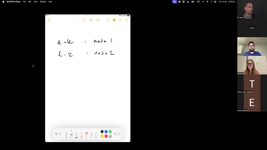
Task: Open the checklist formatting icon
Action: click(84, 20)
